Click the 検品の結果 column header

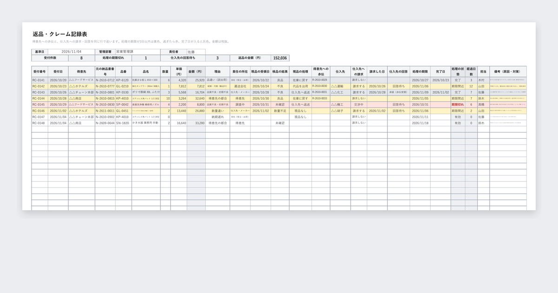coord(280,72)
